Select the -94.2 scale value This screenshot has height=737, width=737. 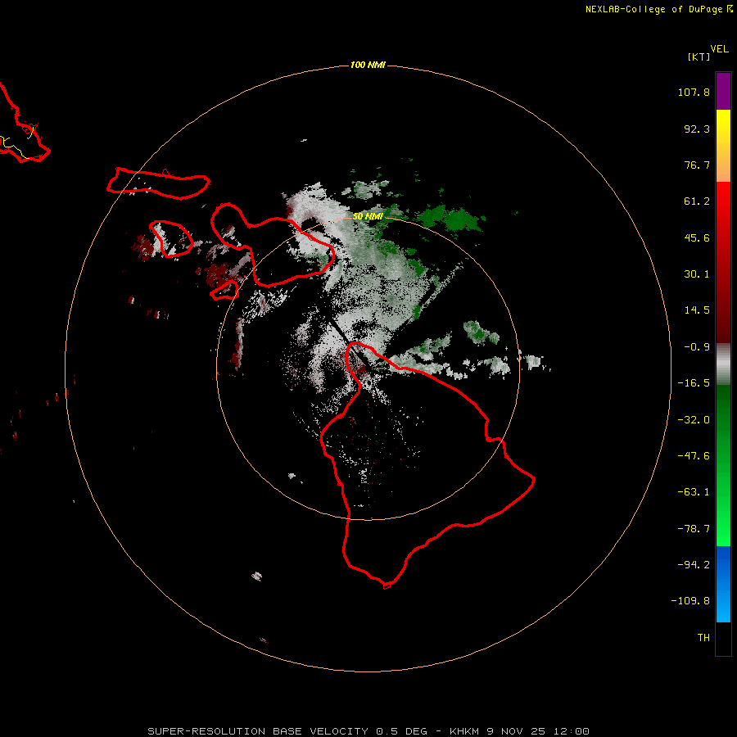(694, 565)
